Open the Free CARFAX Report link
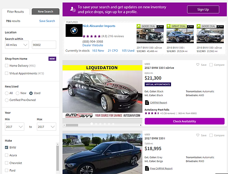Screen dimensions: 228x174 click(x=161, y=168)
